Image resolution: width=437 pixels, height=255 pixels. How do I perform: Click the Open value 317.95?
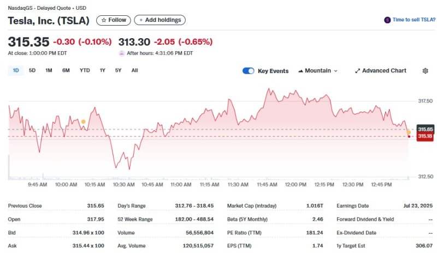click(x=96, y=219)
